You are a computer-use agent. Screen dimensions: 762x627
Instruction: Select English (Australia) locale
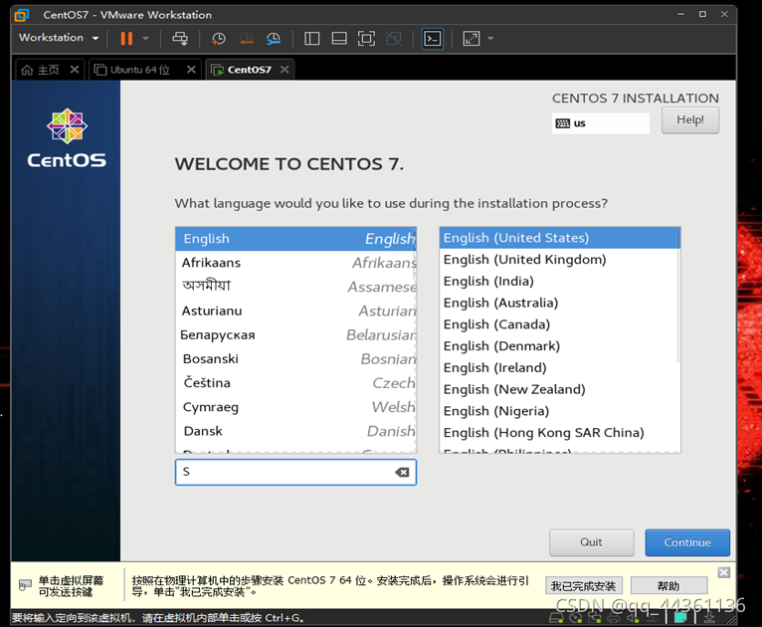coord(559,303)
